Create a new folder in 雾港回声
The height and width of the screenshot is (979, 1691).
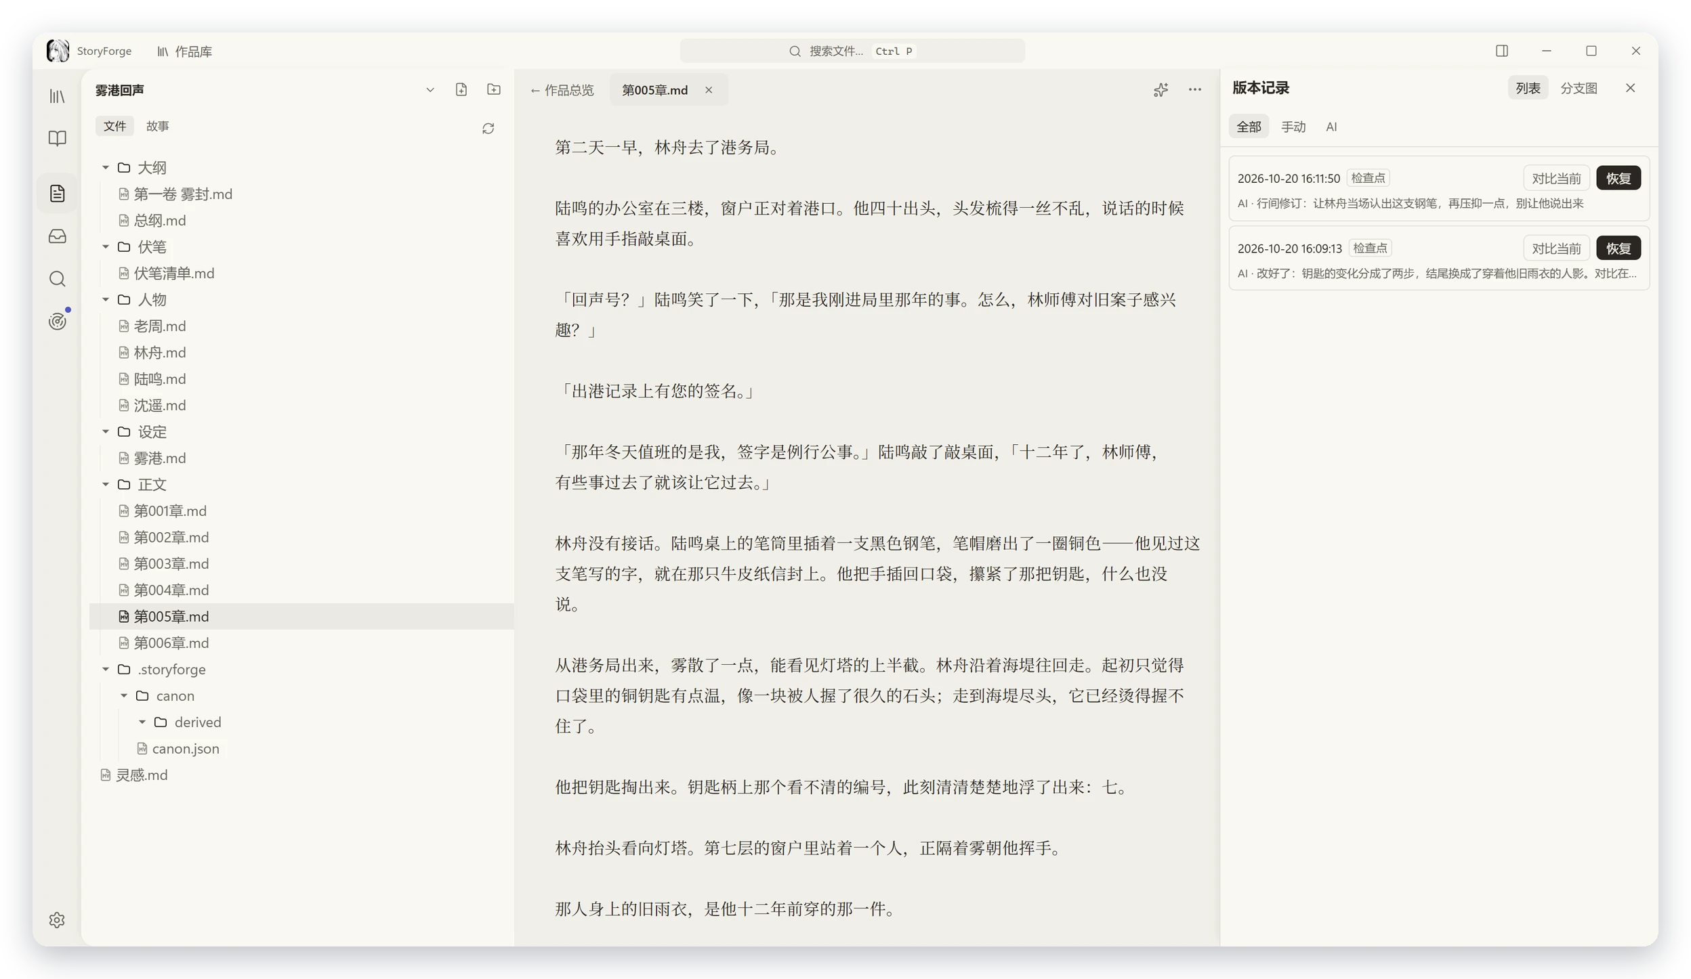pyautogui.click(x=494, y=89)
